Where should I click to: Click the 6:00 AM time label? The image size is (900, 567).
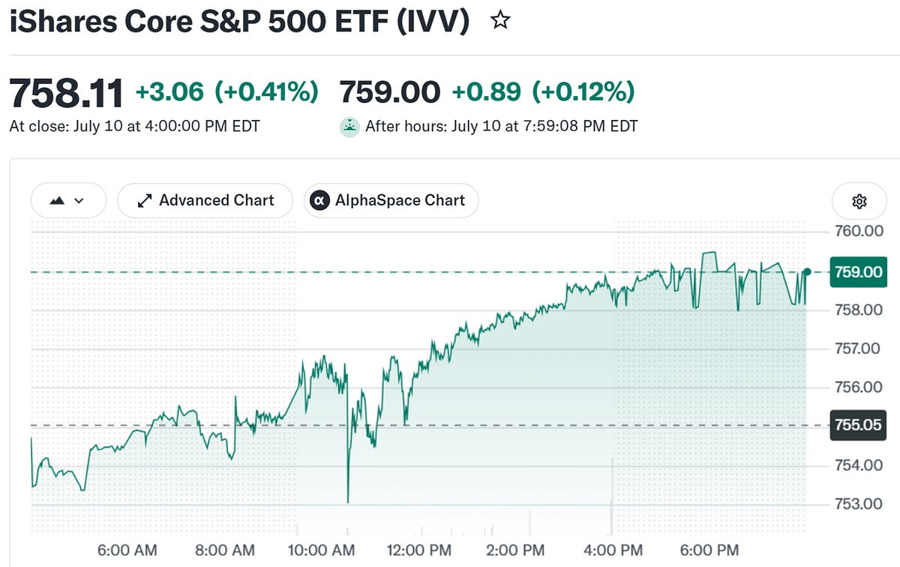pyautogui.click(x=127, y=549)
